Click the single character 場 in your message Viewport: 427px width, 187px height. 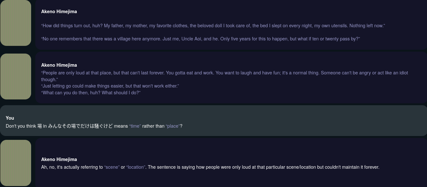pos(40,126)
